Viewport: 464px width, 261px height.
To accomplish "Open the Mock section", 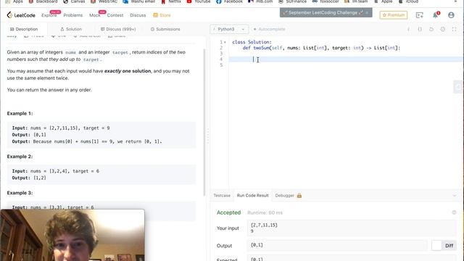I will pos(95,15).
